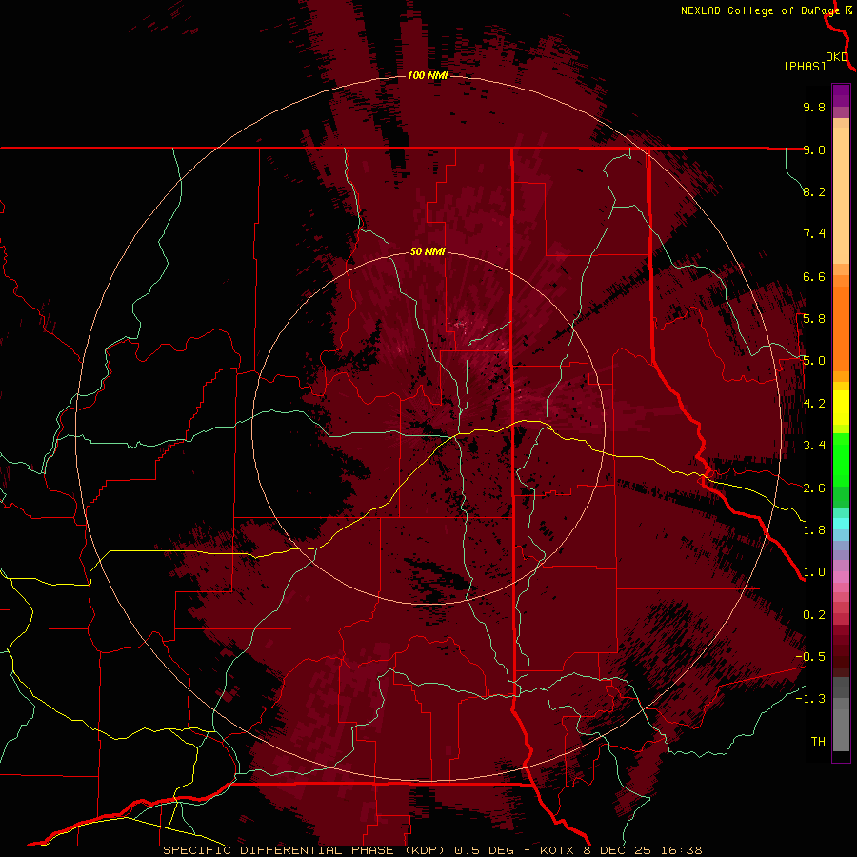Pick the yellow segment of the color bar
This screenshot has width=857, height=857.
point(841,408)
